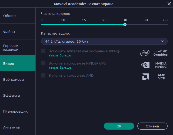Open the Файлы settings tab
The image size is (173, 135).
18,31
